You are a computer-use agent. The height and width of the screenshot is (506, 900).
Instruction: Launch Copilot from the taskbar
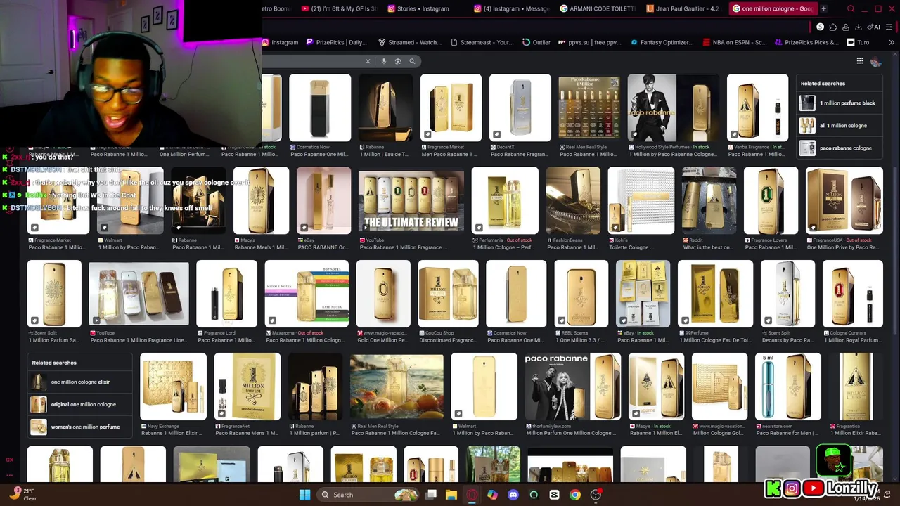[493, 495]
